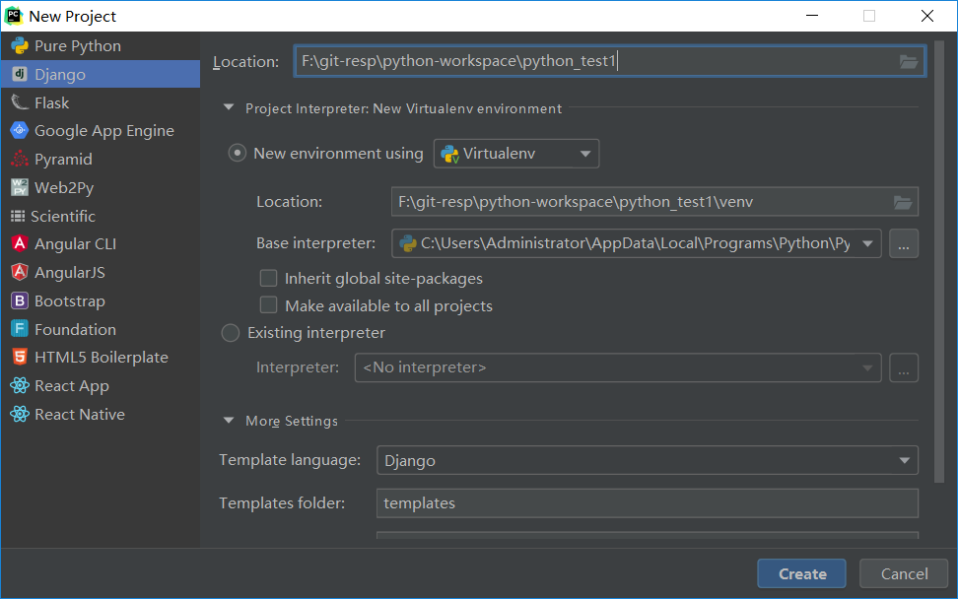Enable Inherit global site-packages checkbox
This screenshot has height=599, width=958.
pos(268,279)
